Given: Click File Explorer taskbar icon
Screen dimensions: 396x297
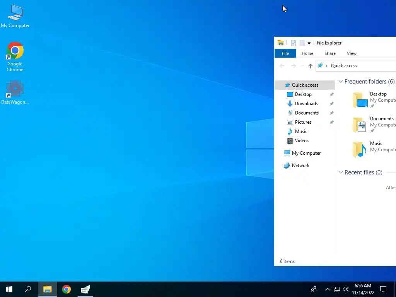Looking at the screenshot, I should [x=47, y=289].
